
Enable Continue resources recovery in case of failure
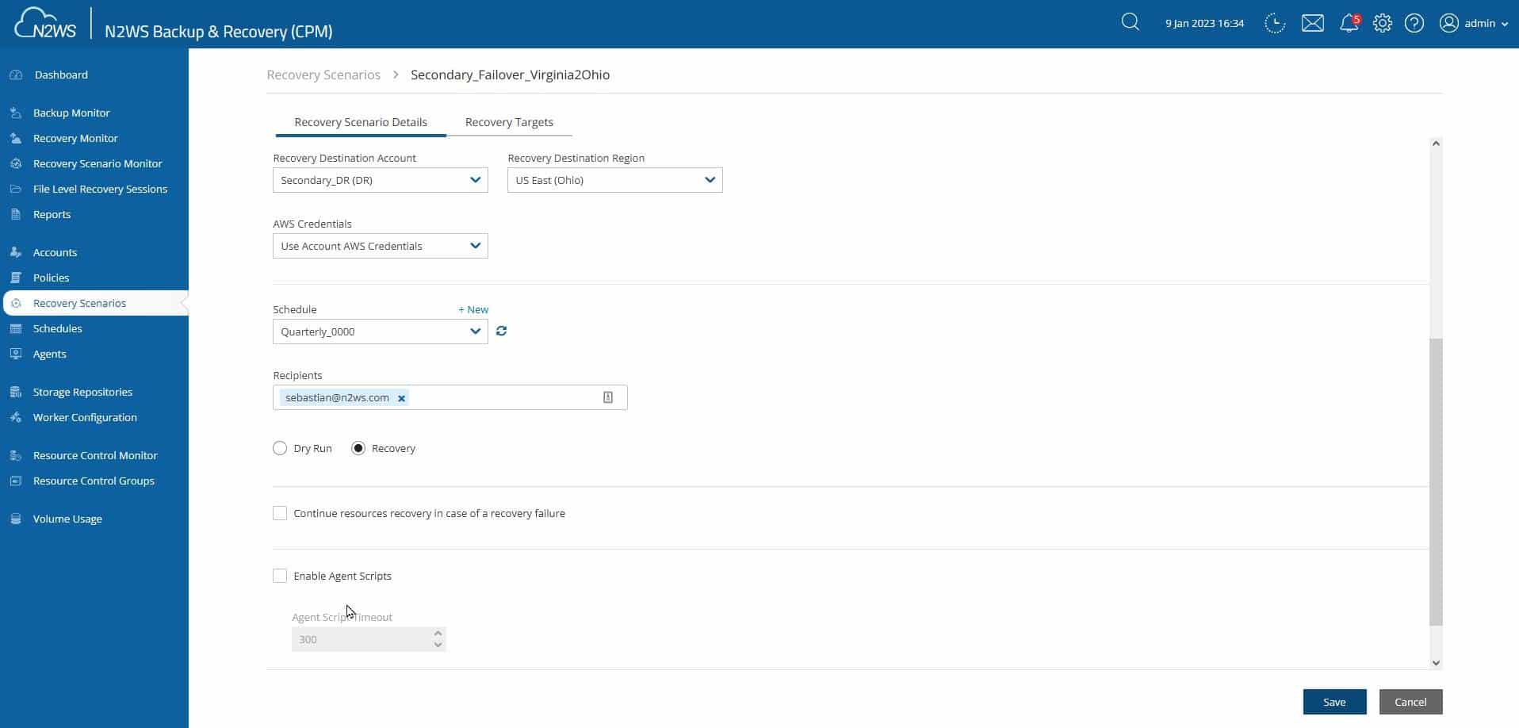279,513
